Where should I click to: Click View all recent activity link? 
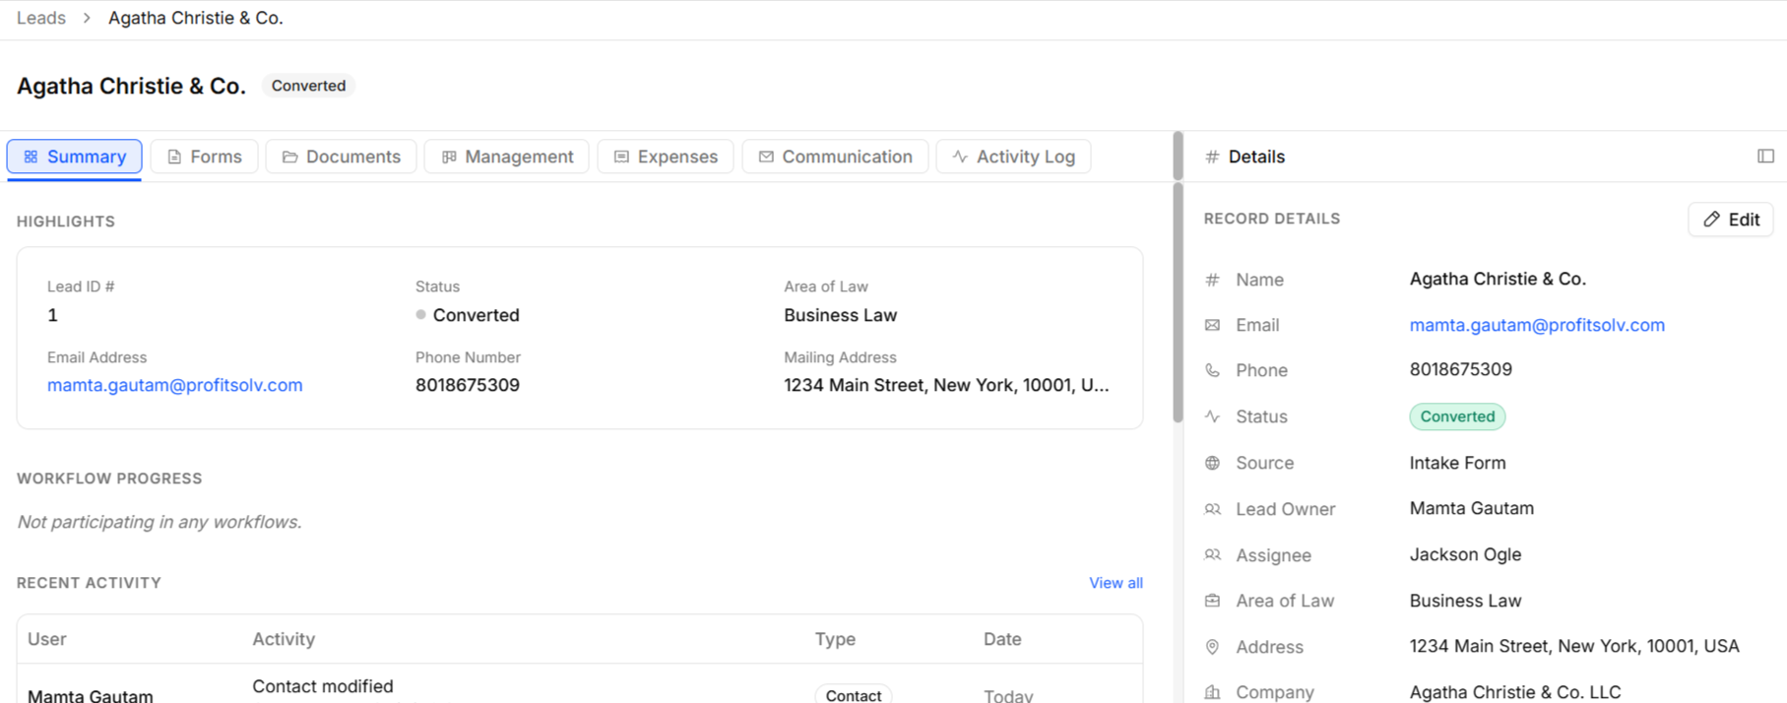1116,583
